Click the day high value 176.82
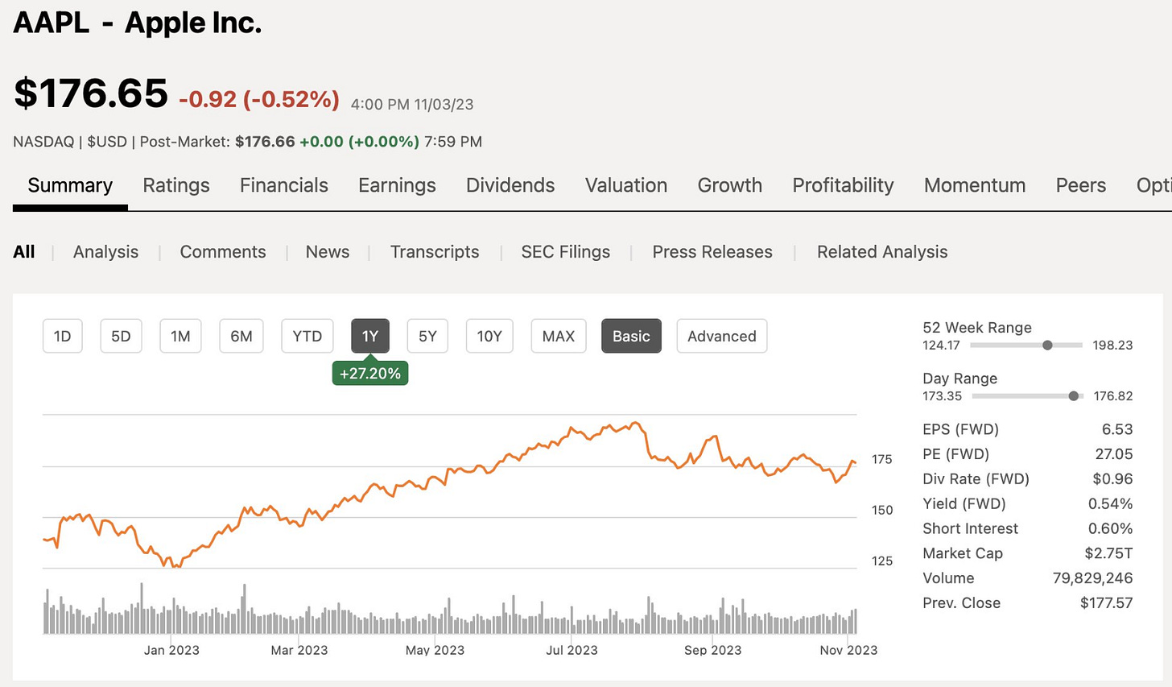The image size is (1172, 687). [1113, 395]
